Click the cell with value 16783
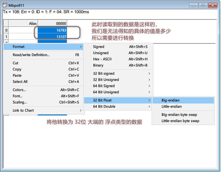The height and width of the screenshot is (172, 221). click(x=52, y=30)
